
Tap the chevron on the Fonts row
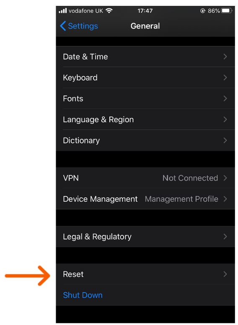[x=225, y=98]
